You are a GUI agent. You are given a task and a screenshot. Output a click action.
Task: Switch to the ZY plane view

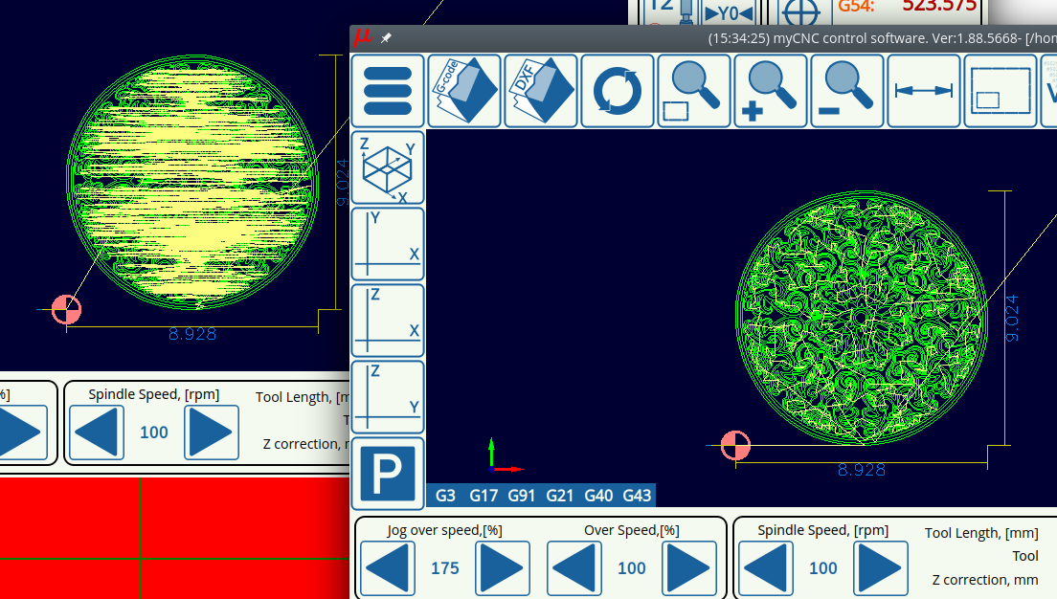point(388,397)
